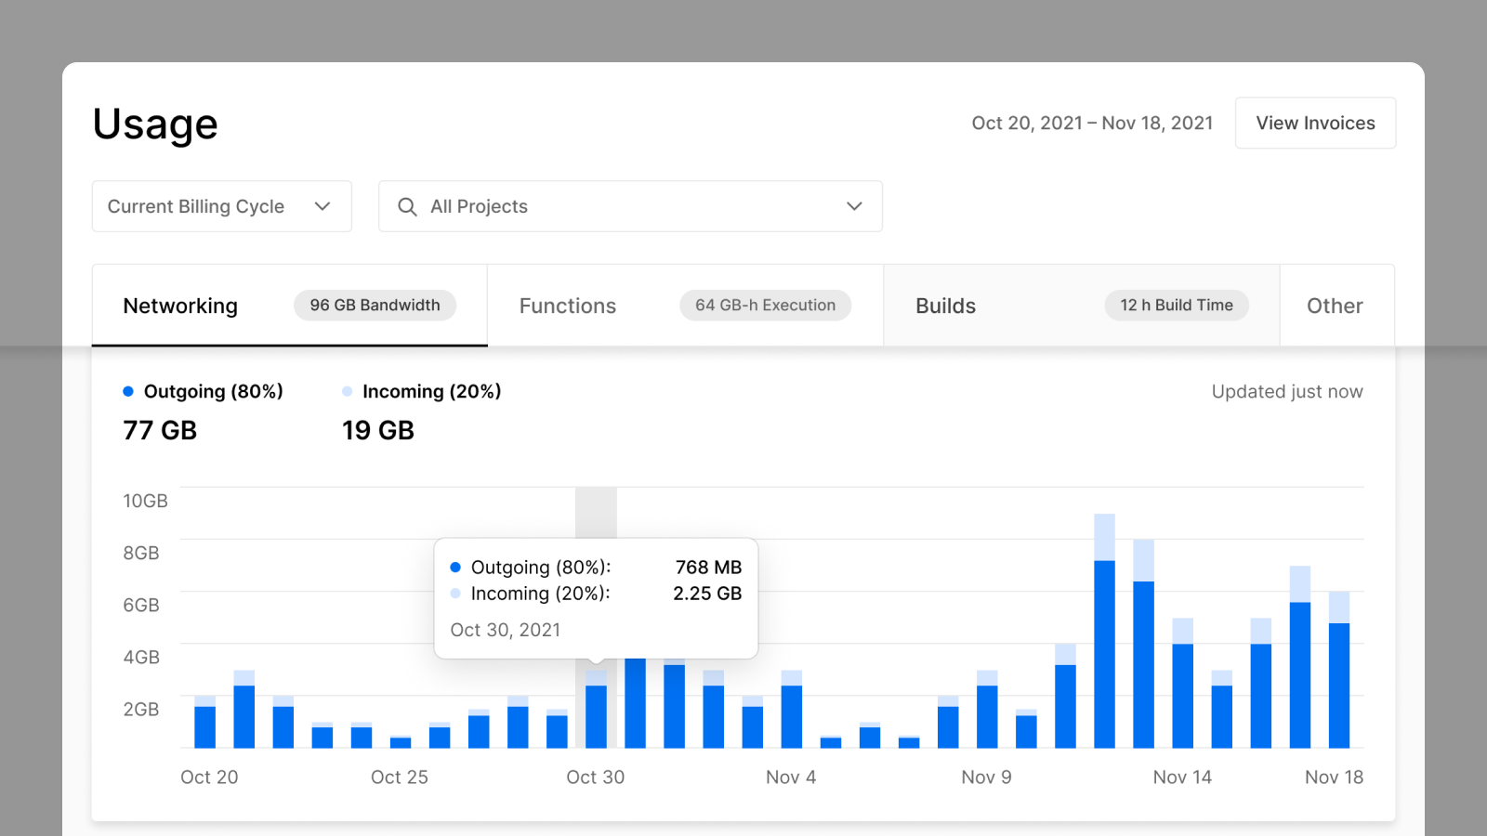Open the Builds tab
The width and height of the screenshot is (1487, 836).
click(x=945, y=305)
